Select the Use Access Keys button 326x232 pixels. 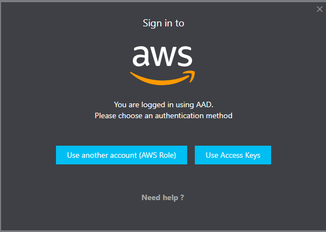pyautogui.click(x=233, y=155)
